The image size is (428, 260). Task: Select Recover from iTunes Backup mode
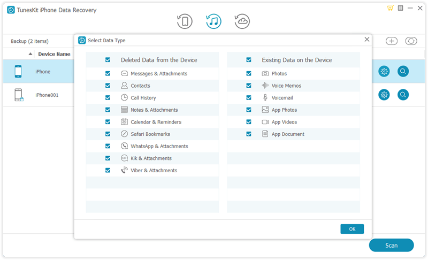[213, 21]
